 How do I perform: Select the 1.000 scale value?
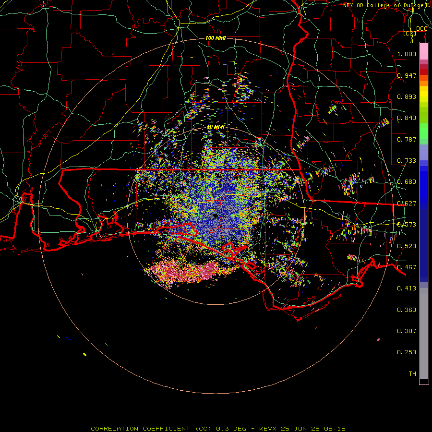(407, 54)
